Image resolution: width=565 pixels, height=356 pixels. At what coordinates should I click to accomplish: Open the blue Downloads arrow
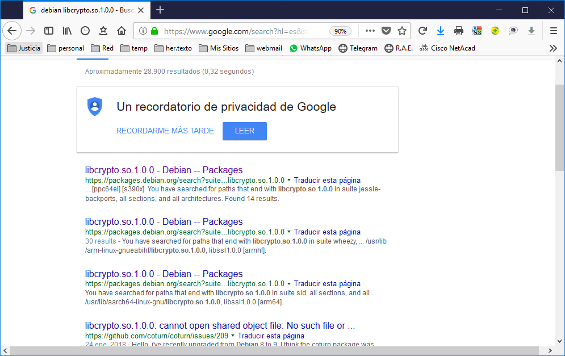(440, 31)
